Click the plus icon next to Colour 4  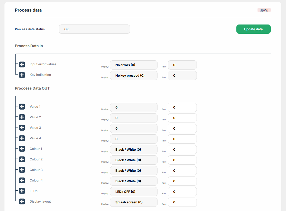(x=22, y=180)
